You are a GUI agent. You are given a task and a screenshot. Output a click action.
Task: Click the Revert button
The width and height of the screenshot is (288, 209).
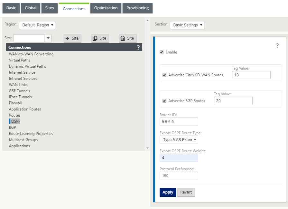pos(186,192)
